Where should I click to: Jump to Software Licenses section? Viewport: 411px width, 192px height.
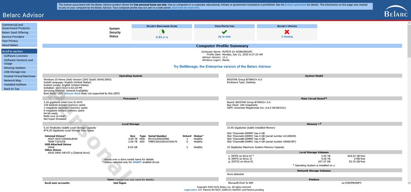[x=19, y=56]
